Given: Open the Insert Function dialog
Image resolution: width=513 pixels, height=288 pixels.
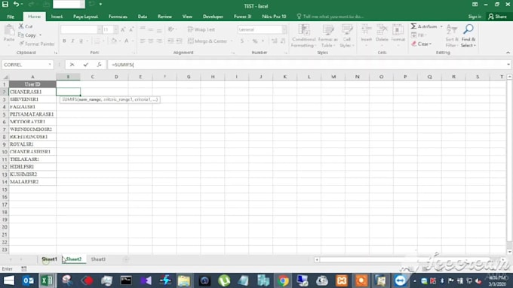Looking at the screenshot, I should click(99, 65).
